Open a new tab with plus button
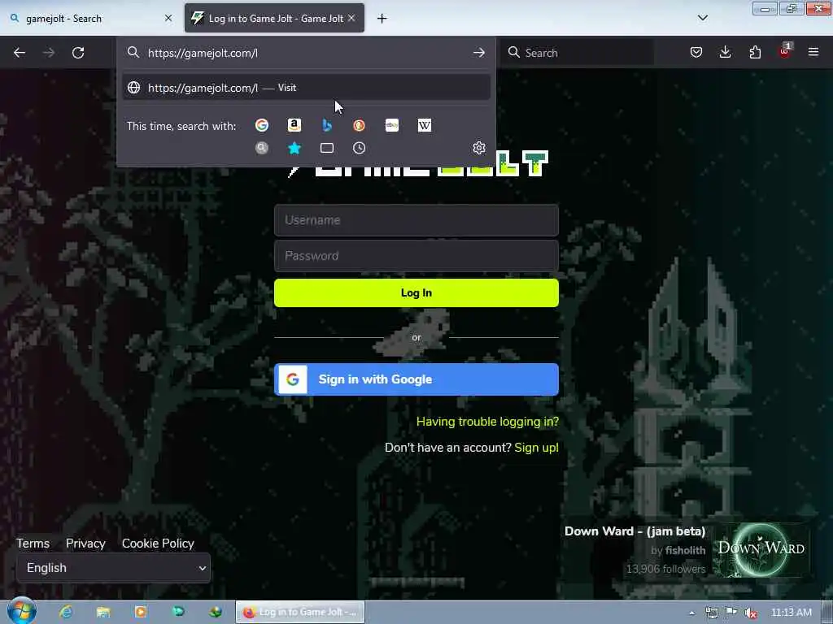This screenshot has height=624, width=833. pos(382,19)
